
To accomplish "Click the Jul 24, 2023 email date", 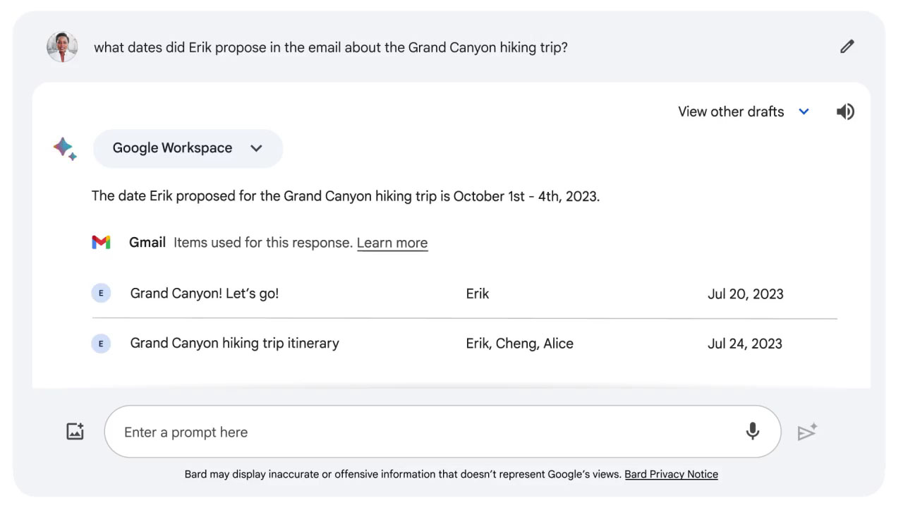I will (745, 344).
